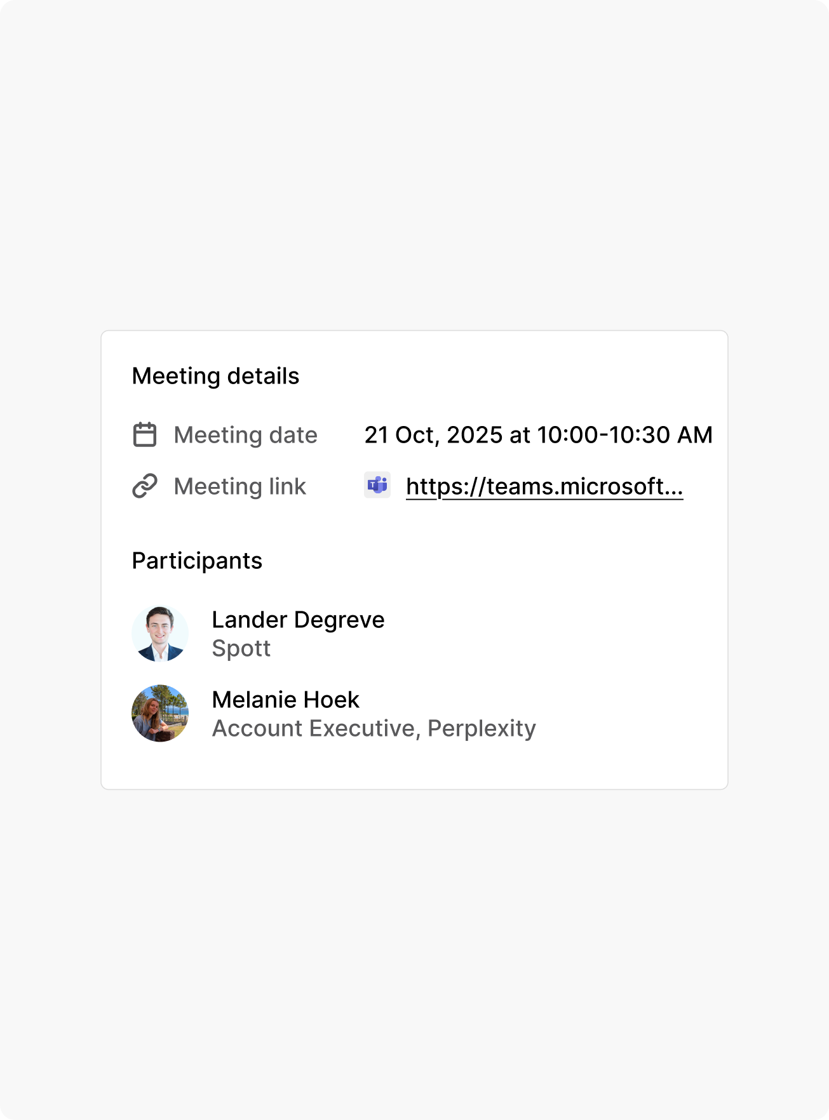Open the teams.microsoft meeting link
This screenshot has height=1120, width=829.
pyautogui.click(x=544, y=486)
